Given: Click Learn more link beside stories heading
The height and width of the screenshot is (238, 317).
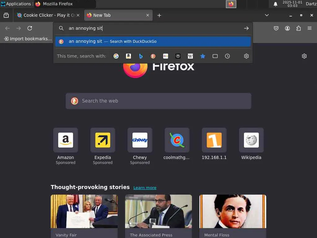Looking at the screenshot, I should 145,187.
